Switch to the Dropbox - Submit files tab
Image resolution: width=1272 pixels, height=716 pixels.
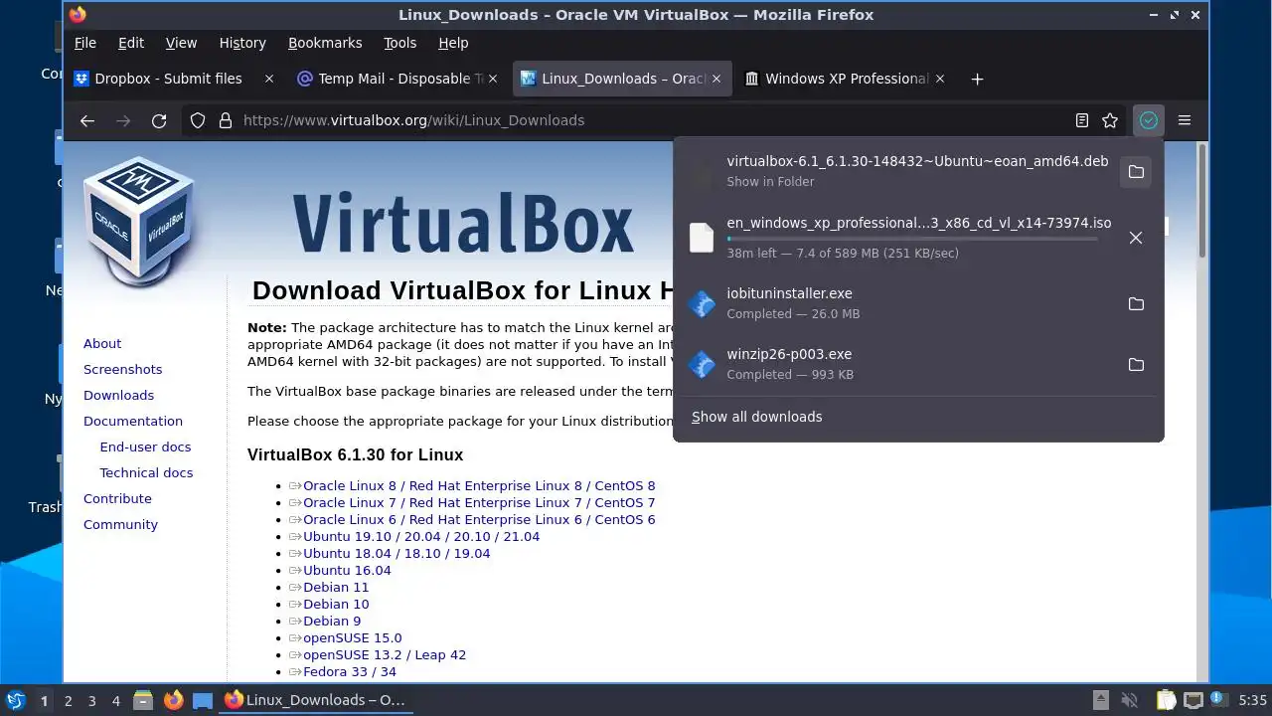tap(174, 79)
